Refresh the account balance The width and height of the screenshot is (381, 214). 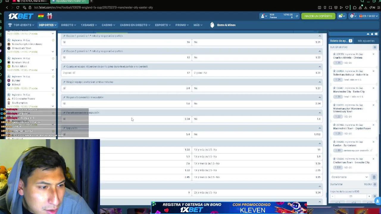click(x=297, y=16)
